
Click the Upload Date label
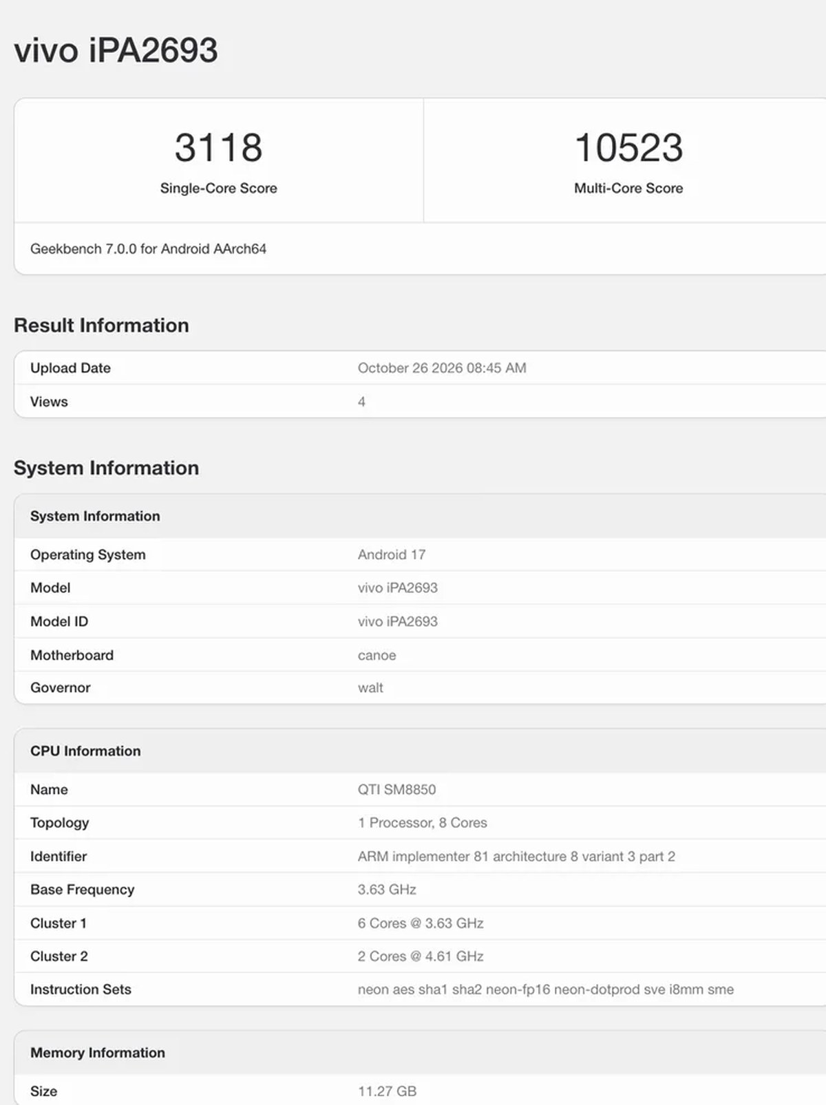point(70,368)
